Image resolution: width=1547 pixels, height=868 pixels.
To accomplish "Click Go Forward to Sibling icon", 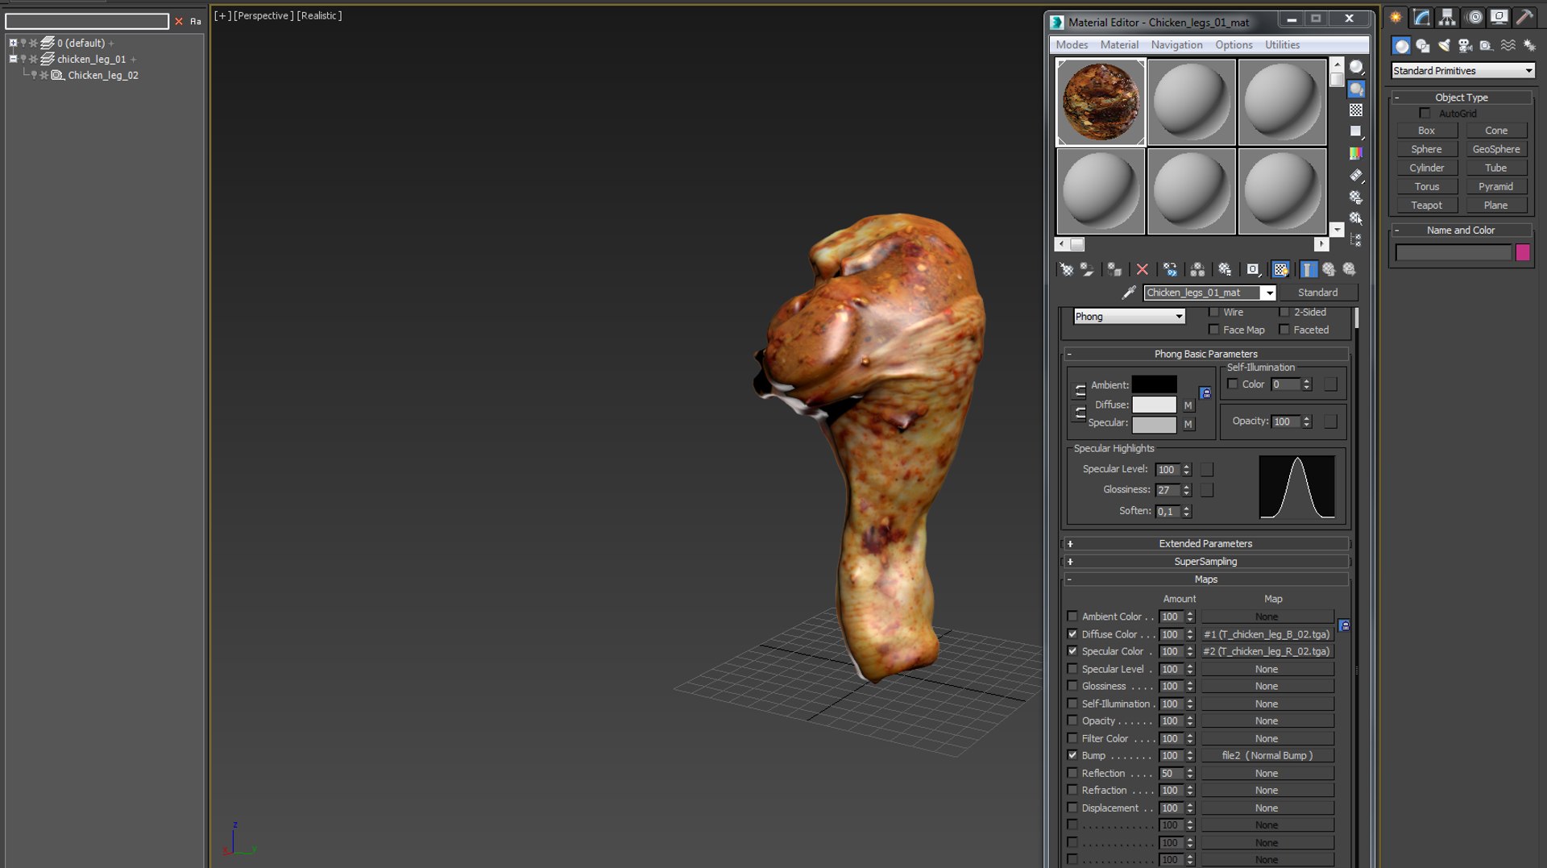I will click(1350, 270).
